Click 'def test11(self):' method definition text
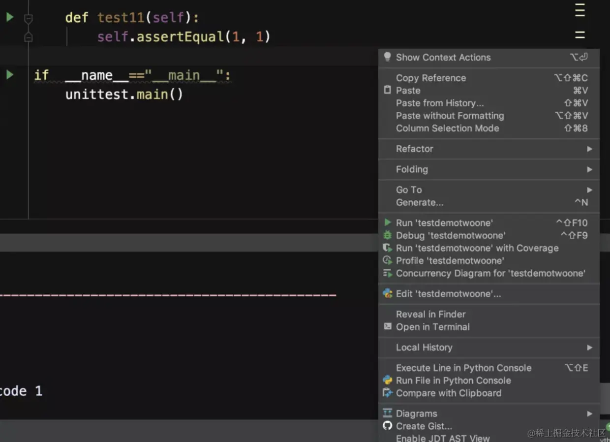Screen dimensions: 610x442 point(132,18)
